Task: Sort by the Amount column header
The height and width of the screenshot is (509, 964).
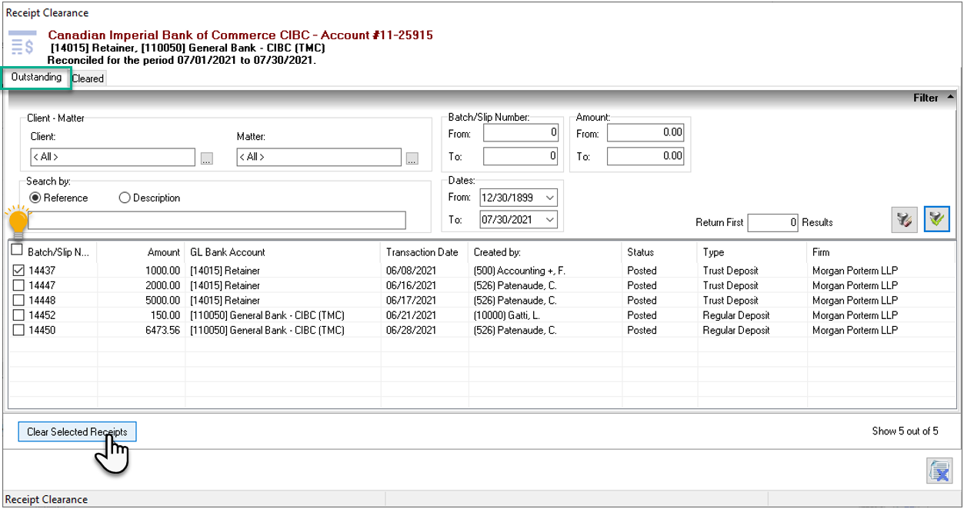Action: [142, 252]
